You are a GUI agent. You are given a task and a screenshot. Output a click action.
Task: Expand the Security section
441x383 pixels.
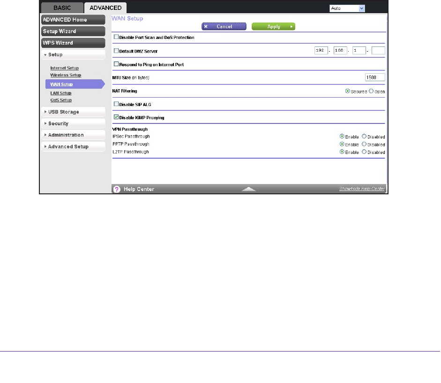(73, 123)
